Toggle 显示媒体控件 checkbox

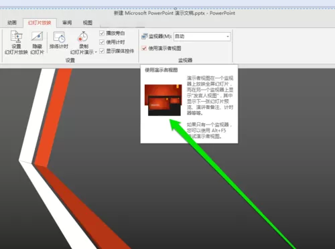[102, 51]
